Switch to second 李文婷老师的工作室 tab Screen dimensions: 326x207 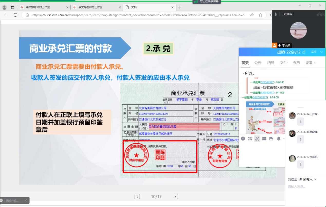point(97,7)
